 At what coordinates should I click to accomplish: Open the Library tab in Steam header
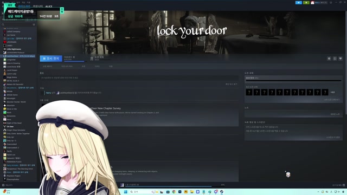[24, 6]
